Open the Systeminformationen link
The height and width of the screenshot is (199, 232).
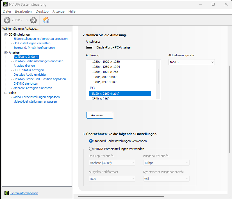(24, 193)
